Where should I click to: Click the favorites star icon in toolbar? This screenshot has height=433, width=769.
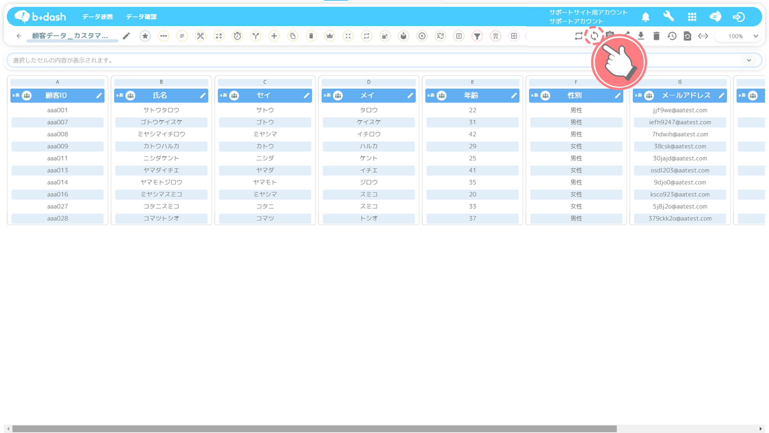pos(145,36)
